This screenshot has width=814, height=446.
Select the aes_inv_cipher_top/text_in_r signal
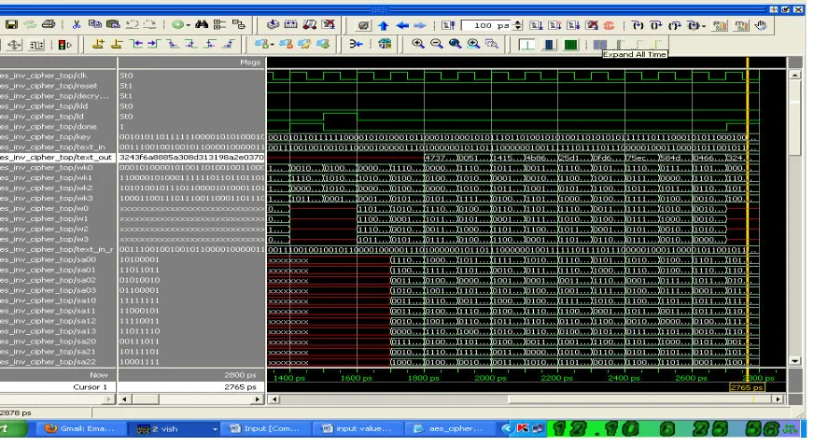(58, 249)
